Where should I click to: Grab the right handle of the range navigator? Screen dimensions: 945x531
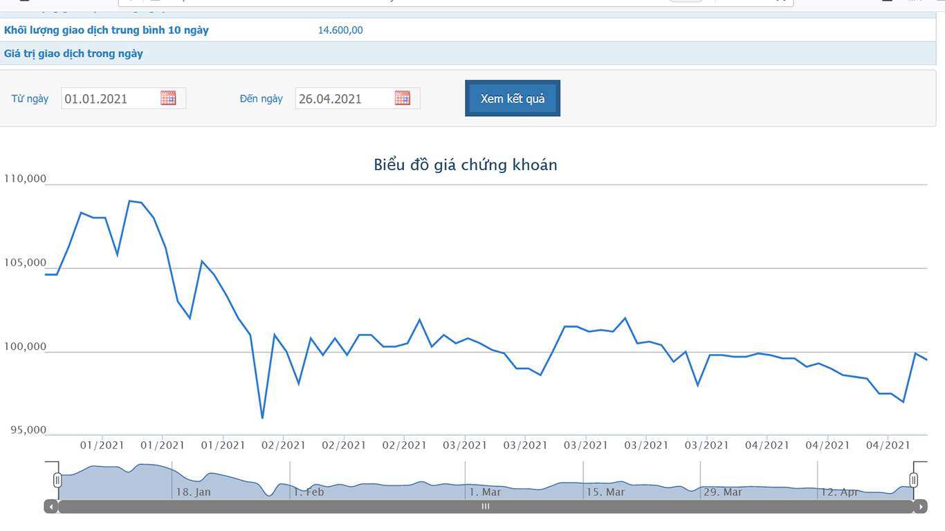pos(914,480)
